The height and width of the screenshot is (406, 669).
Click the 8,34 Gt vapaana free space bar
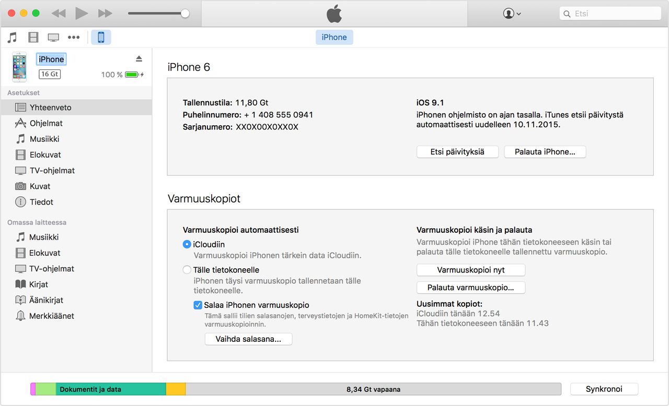coord(373,389)
